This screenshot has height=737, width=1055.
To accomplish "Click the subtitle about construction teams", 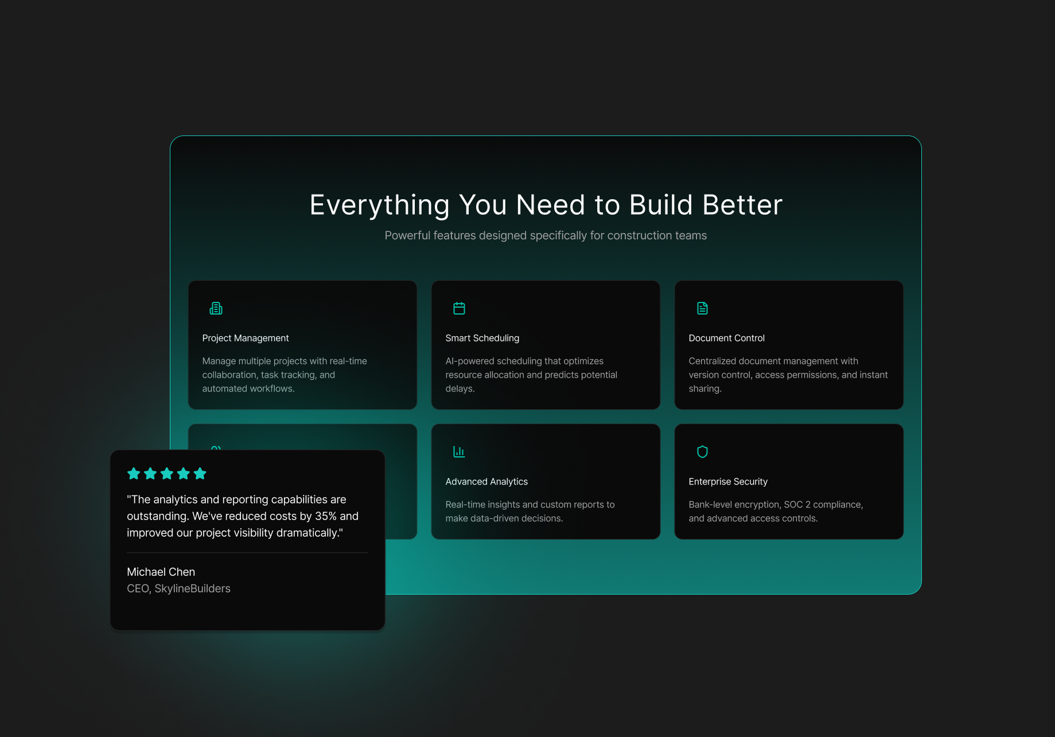I will (x=546, y=235).
